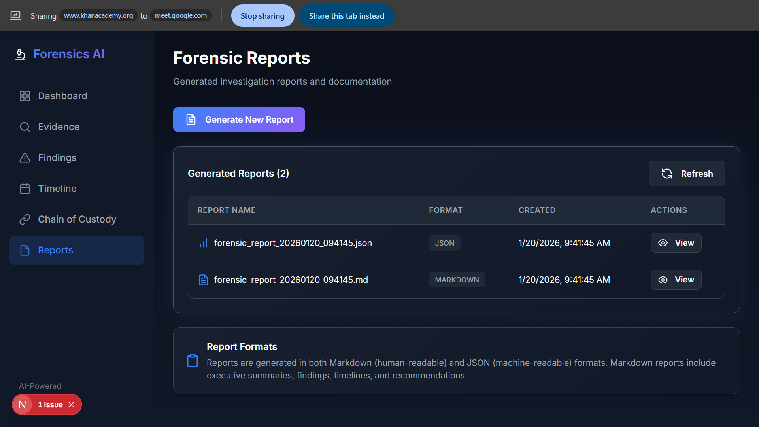Open the Evidence section

(x=59, y=127)
